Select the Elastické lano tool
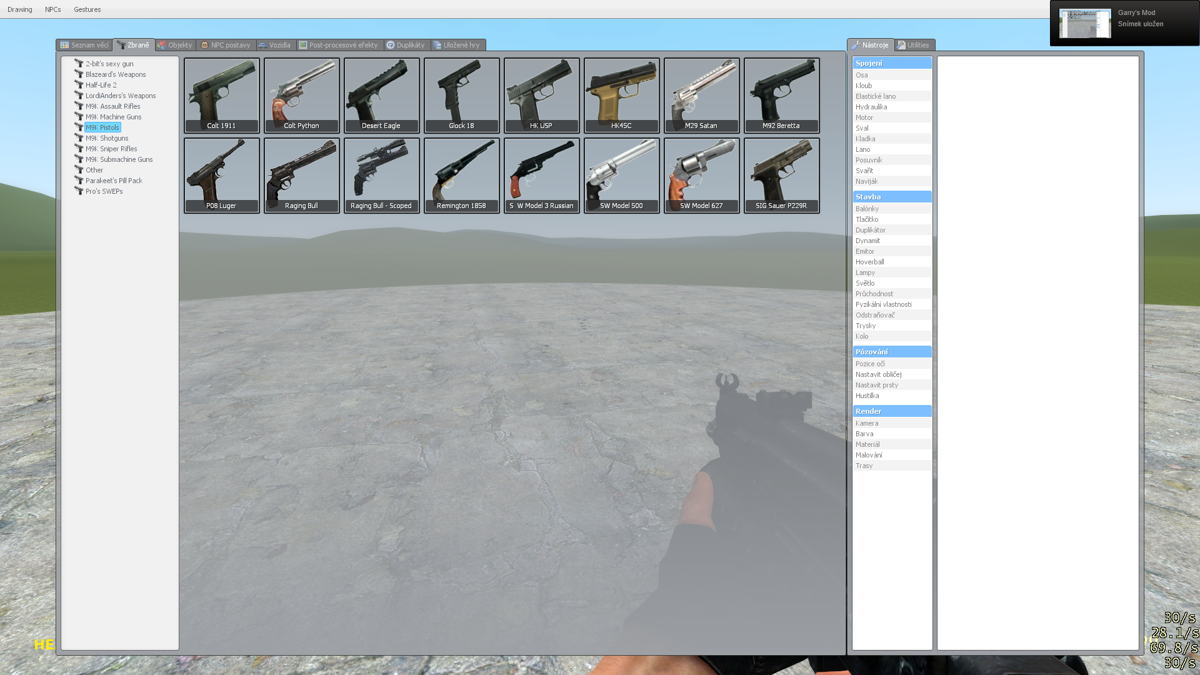 coord(892,96)
